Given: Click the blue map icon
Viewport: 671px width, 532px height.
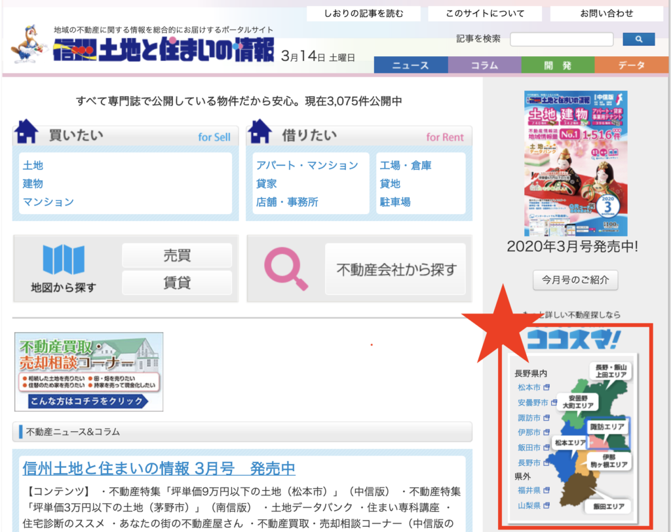Looking at the screenshot, I should tap(64, 260).
